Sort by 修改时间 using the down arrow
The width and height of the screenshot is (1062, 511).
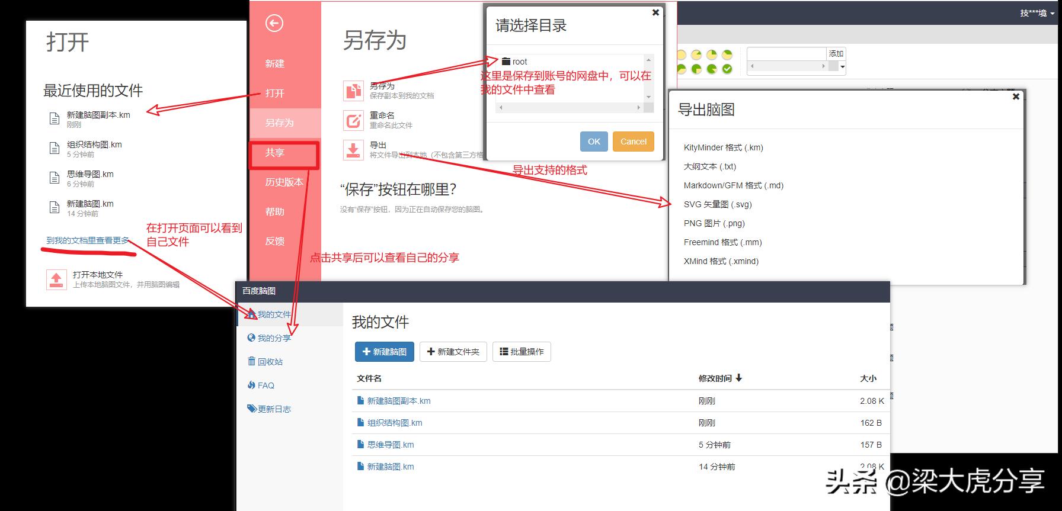click(738, 378)
